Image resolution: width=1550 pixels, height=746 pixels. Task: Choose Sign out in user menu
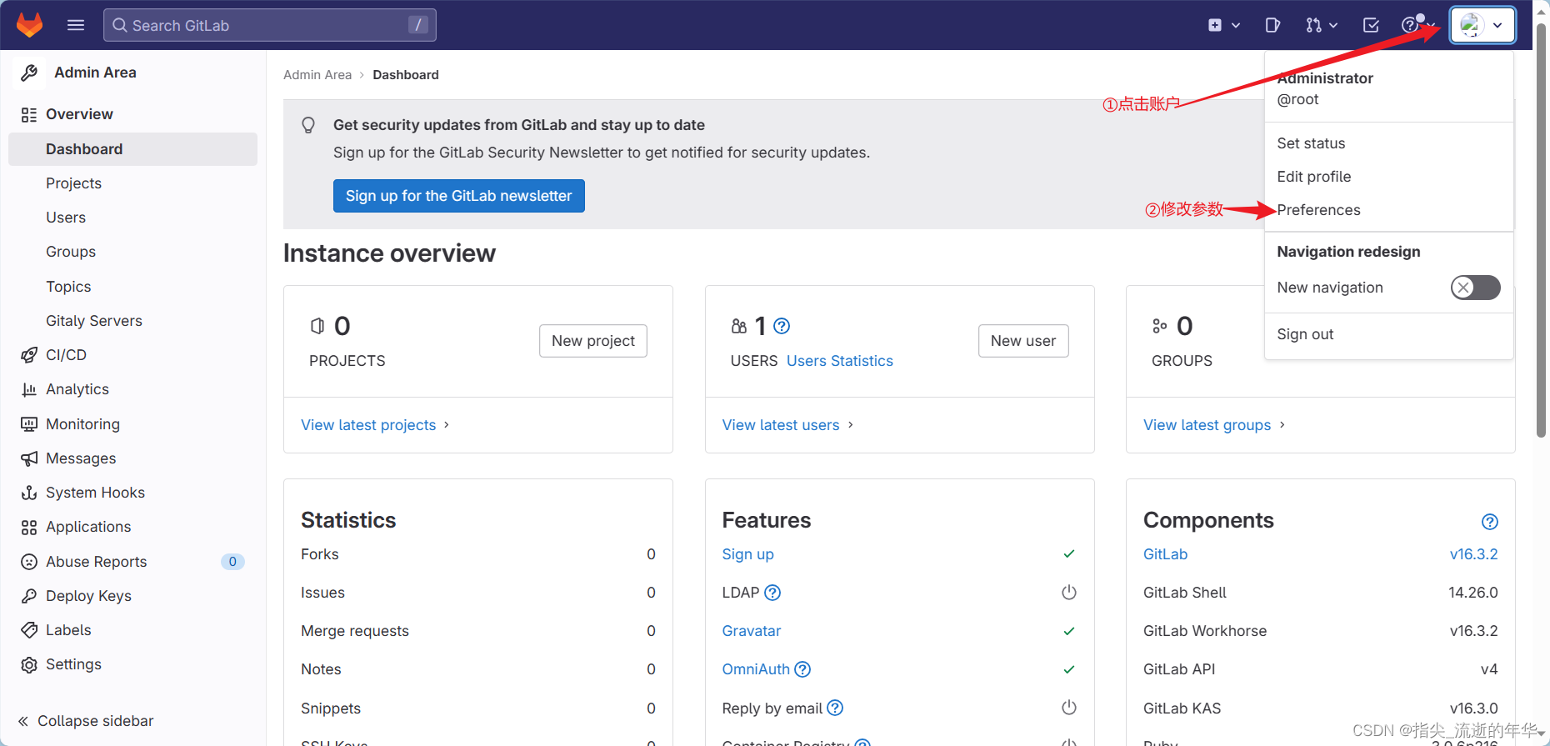click(1305, 334)
